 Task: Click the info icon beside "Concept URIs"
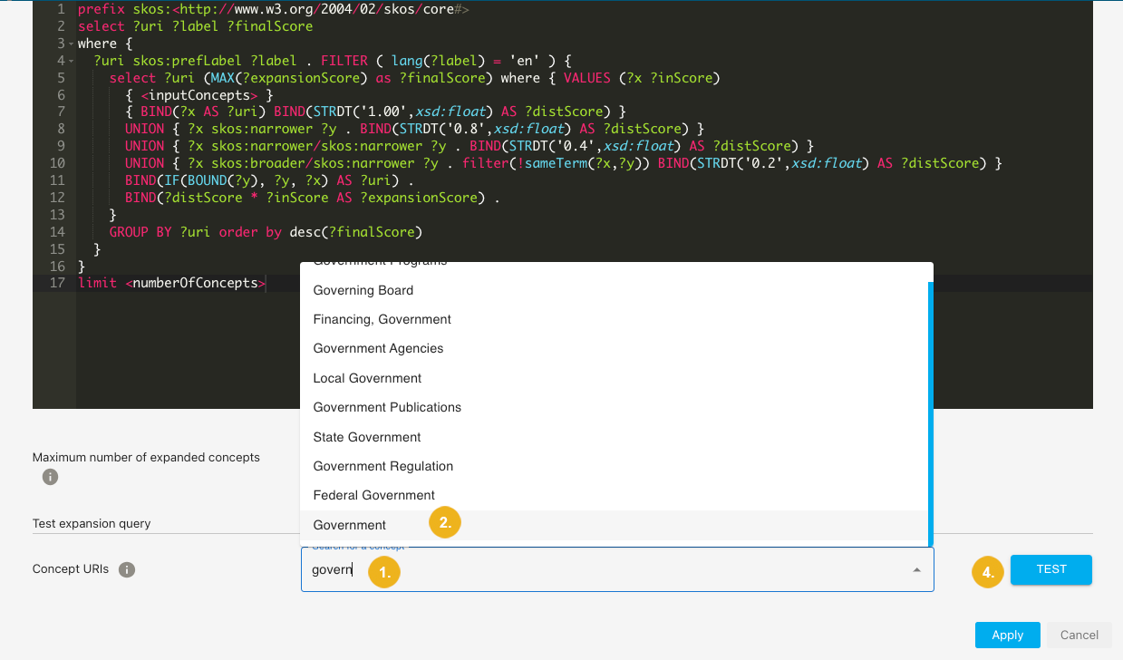pyautogui.click(x=126, y=569)
